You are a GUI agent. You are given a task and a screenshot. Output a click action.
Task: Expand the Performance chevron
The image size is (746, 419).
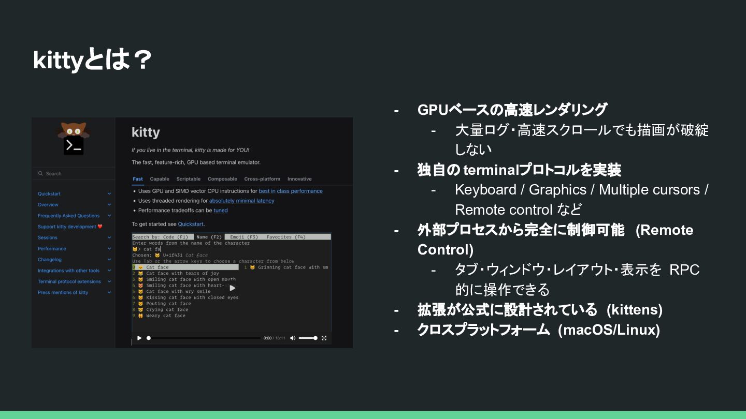[109, 249]
